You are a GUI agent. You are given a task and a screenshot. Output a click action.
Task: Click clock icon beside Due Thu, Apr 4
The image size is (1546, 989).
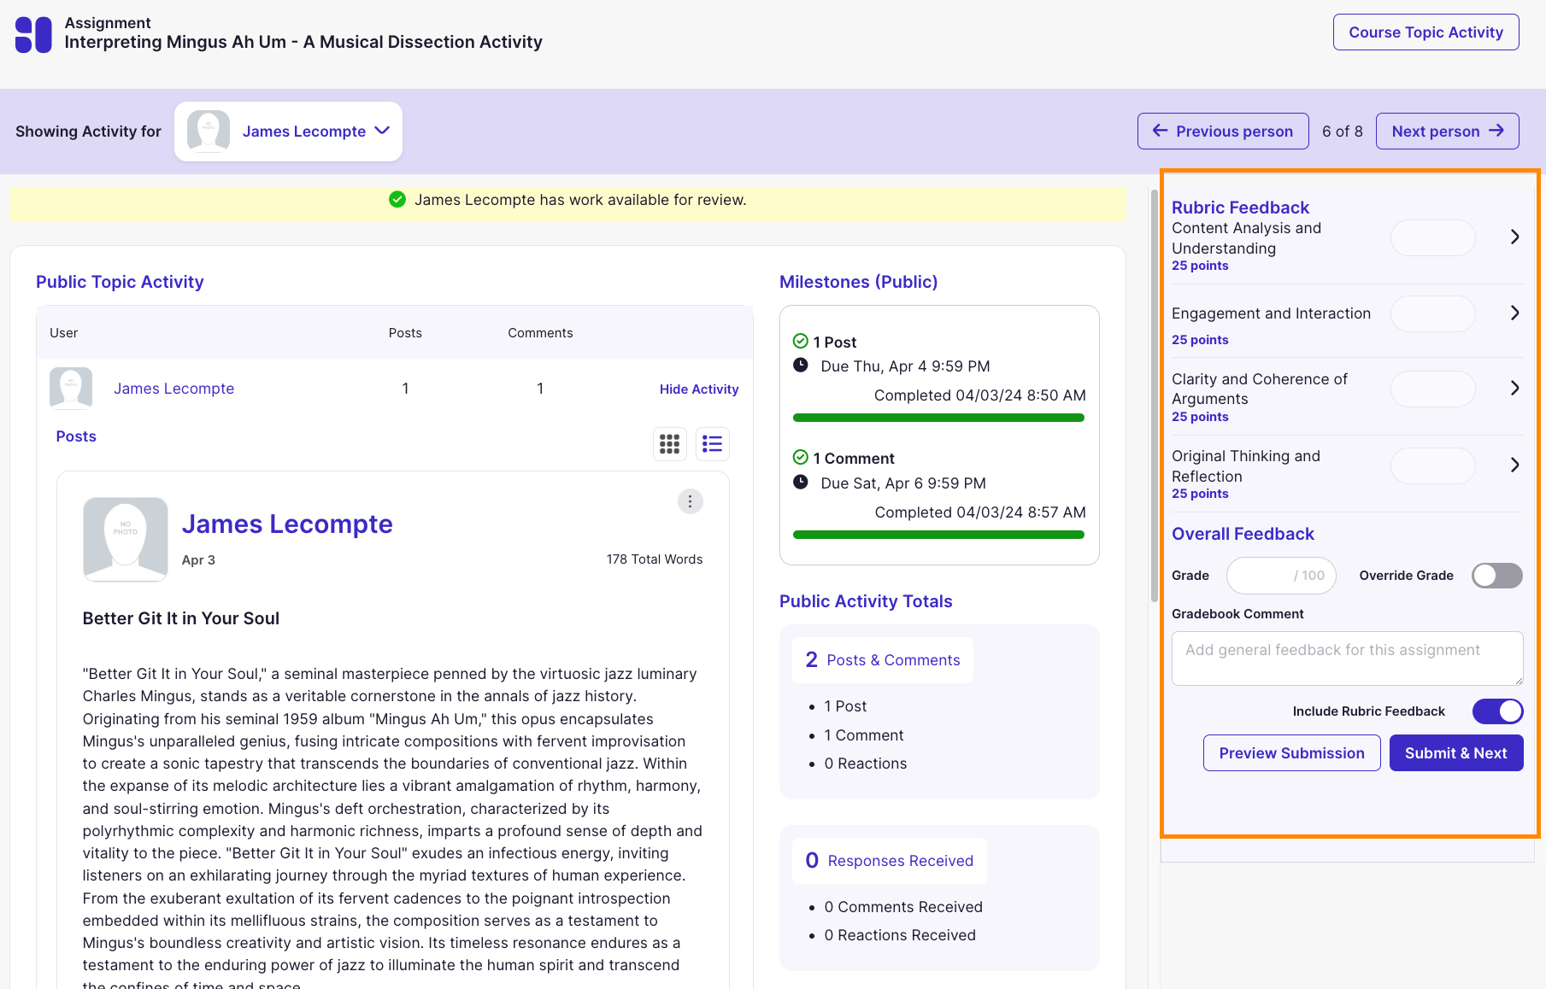click(x=801, y=366)
